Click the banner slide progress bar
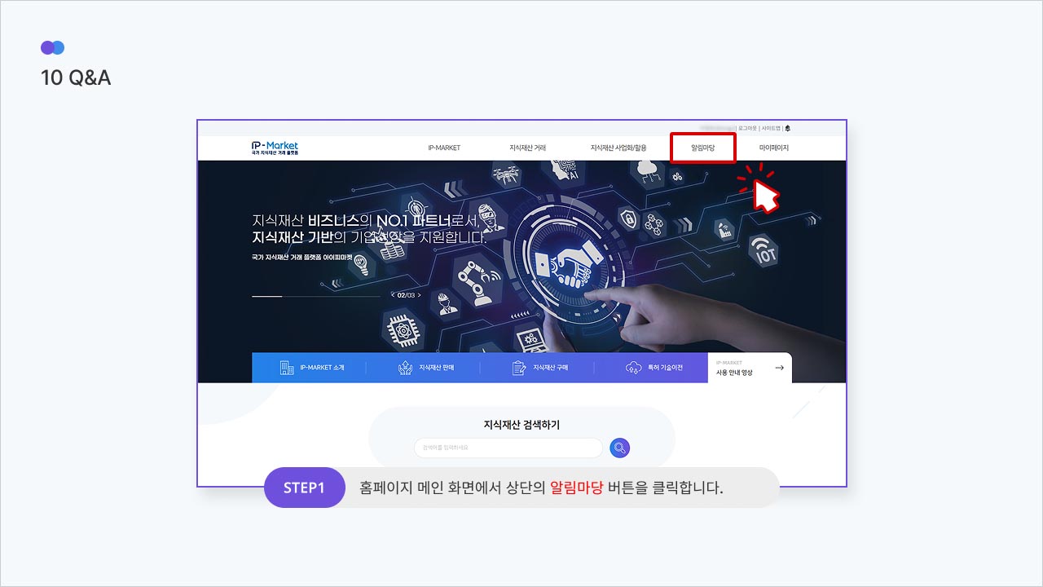 coord(316,296)
